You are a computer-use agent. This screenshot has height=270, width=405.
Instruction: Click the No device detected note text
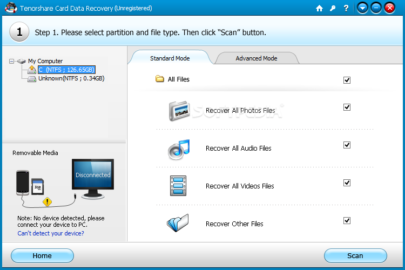(x=60, y=221)
